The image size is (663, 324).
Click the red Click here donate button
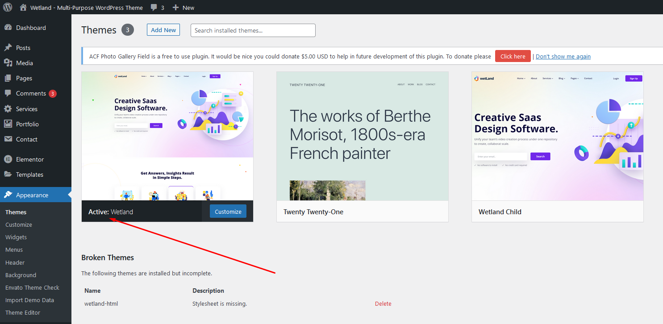pos(513,56)
